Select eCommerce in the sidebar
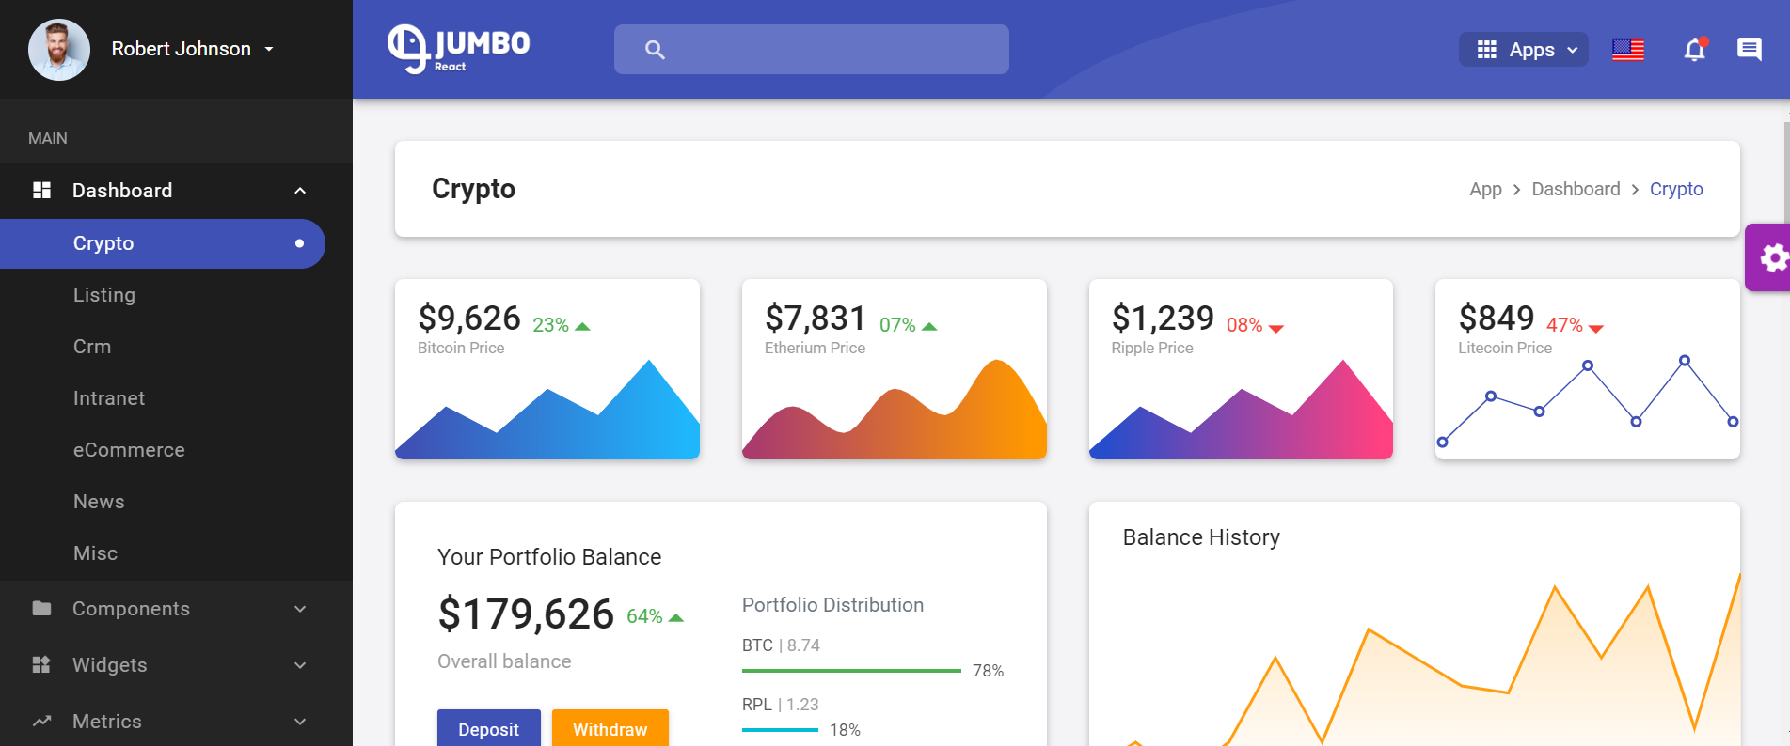This screenshot has width=1790, height=746. (129, 450)
